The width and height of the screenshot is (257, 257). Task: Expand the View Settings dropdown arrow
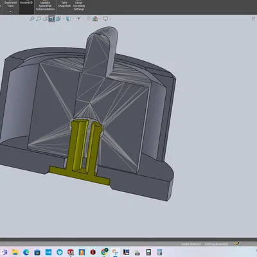click(110, 19)
